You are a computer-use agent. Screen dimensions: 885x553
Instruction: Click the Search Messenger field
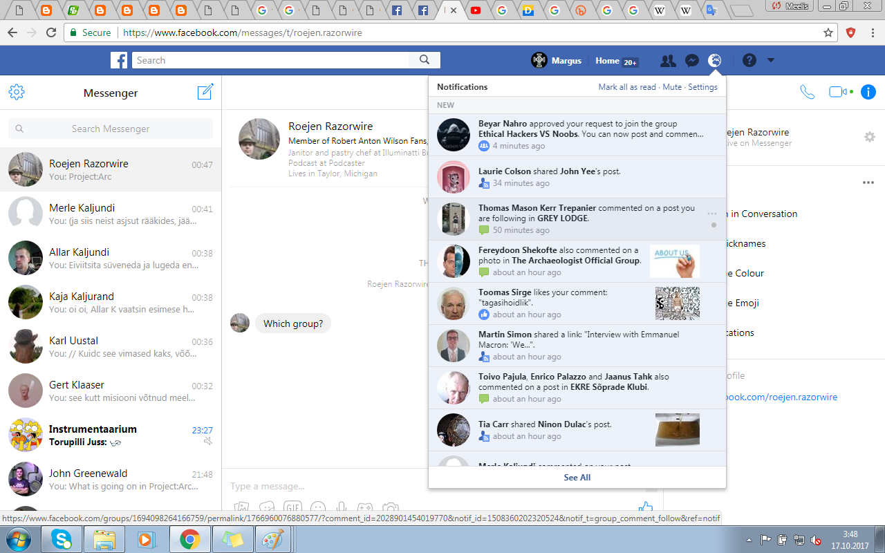111,129
